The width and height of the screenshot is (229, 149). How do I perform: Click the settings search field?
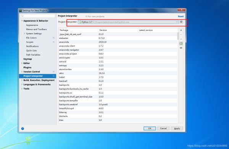click(37, 16)
